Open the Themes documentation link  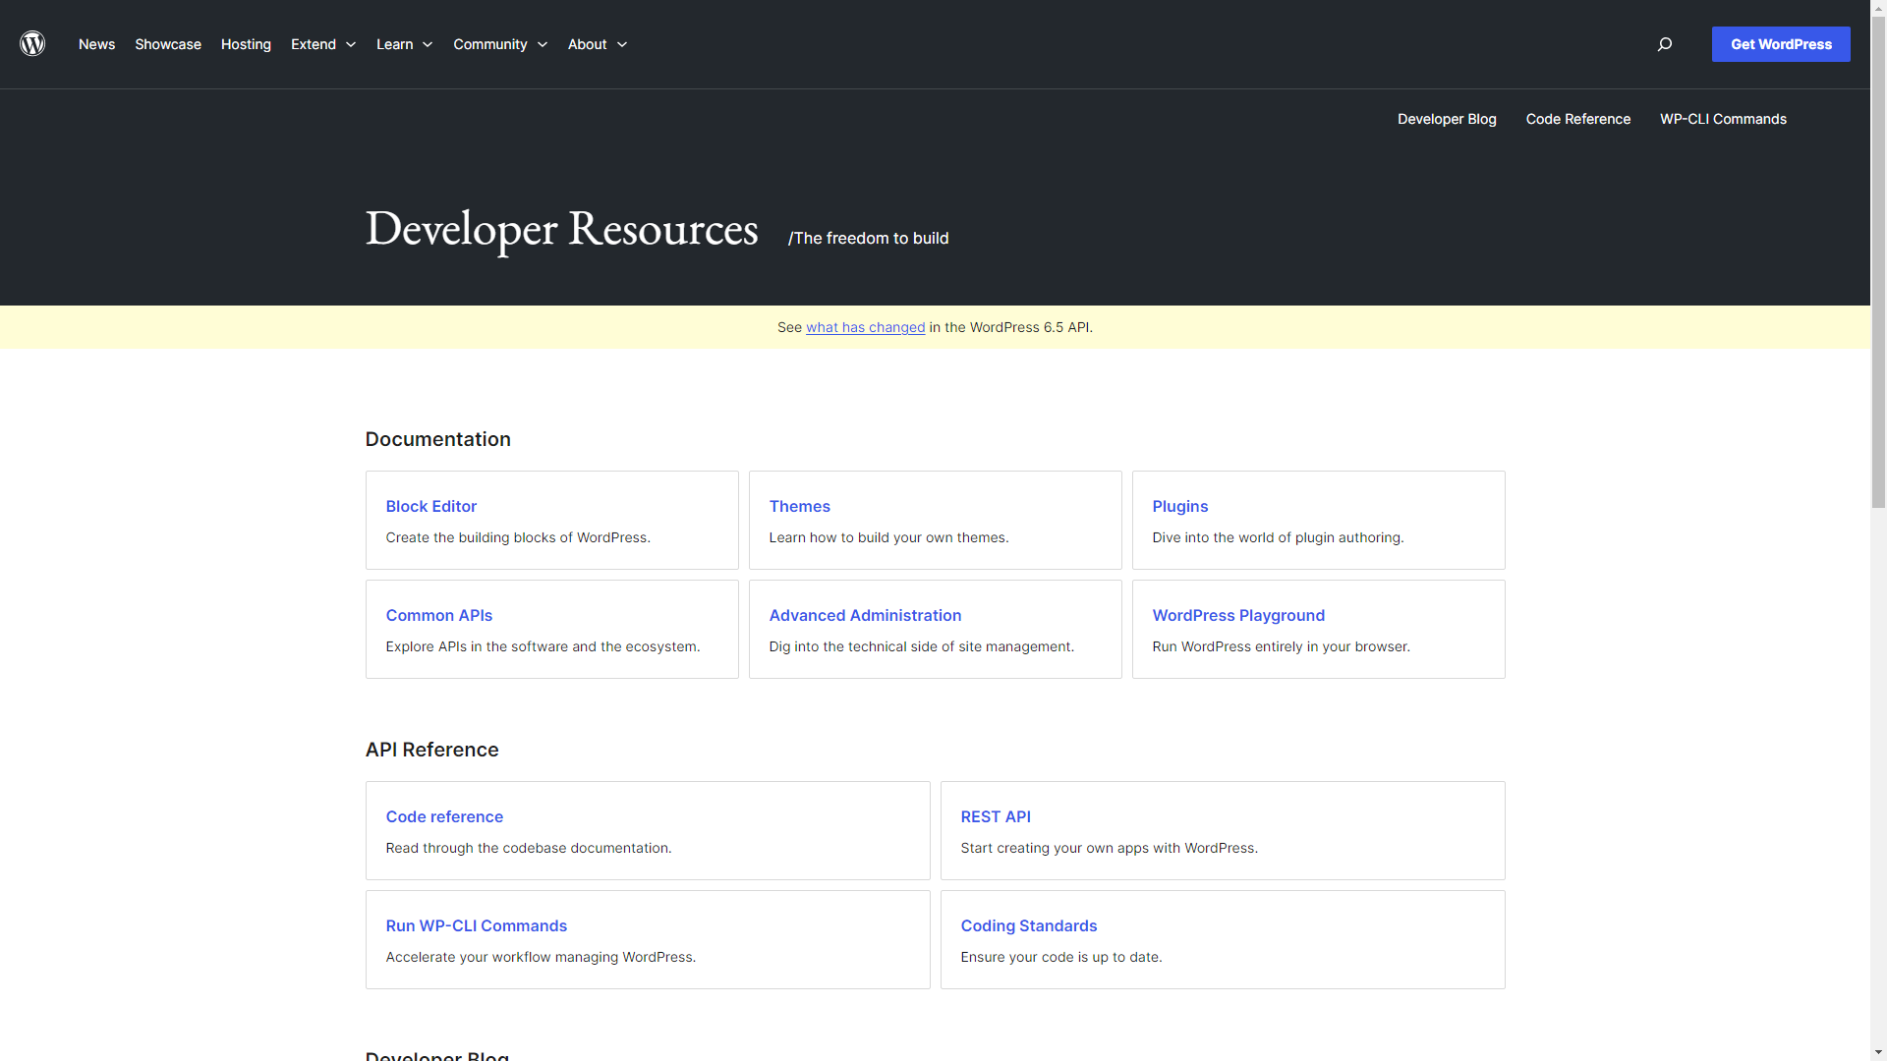[x=799, y=506]
